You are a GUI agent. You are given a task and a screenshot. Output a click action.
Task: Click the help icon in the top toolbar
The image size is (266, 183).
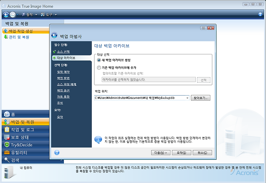point(260,14)
